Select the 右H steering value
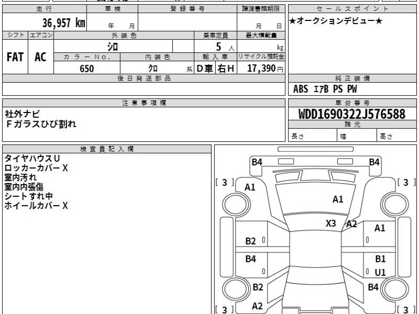 pyautogui.click(x=226, y=69)
